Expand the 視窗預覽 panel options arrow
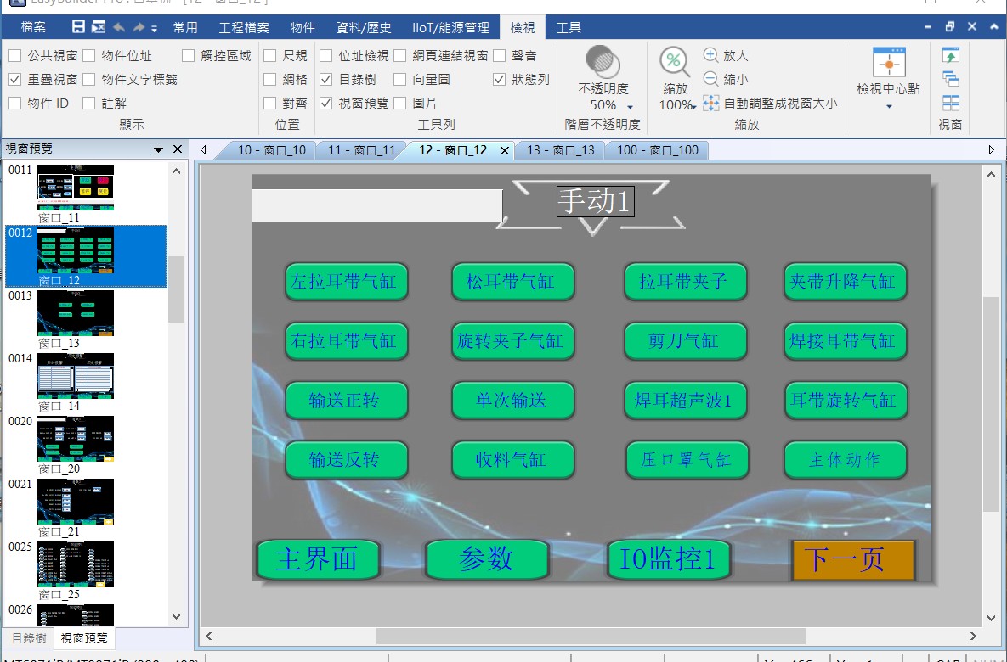The height and width of the screenshot is (662, 1007). click(158, 149)
